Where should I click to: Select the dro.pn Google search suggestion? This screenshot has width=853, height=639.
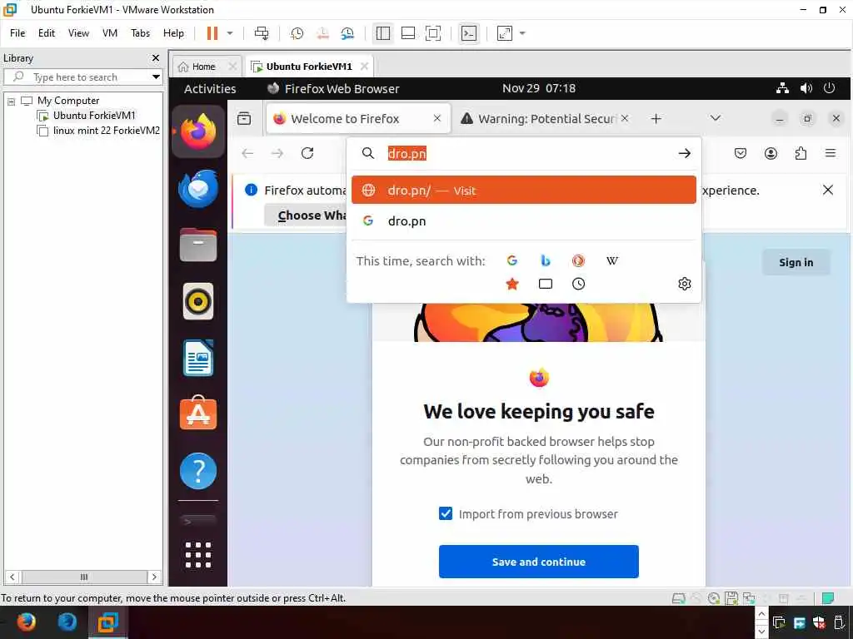pos(523,221)
